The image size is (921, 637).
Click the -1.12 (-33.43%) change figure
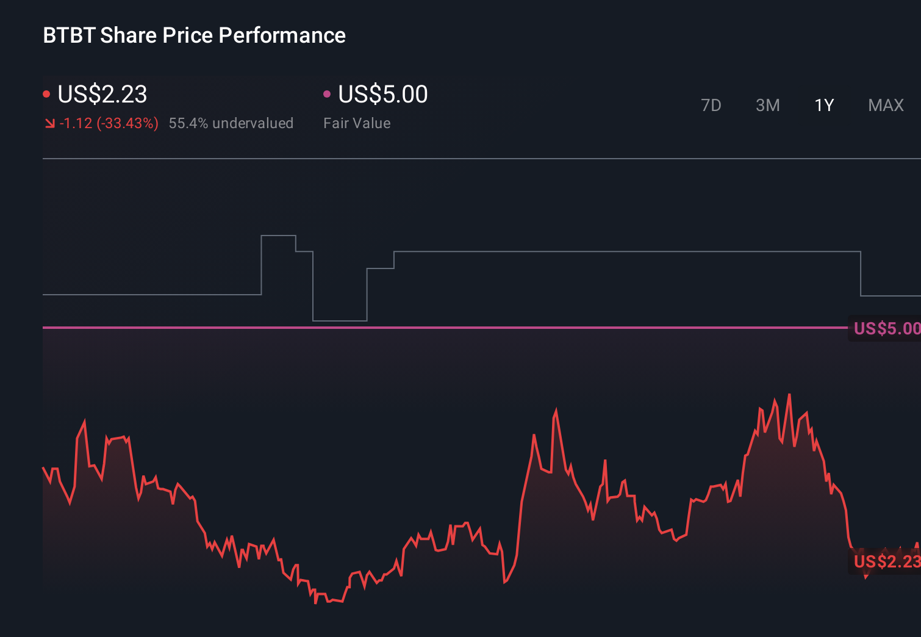[109, 123]
